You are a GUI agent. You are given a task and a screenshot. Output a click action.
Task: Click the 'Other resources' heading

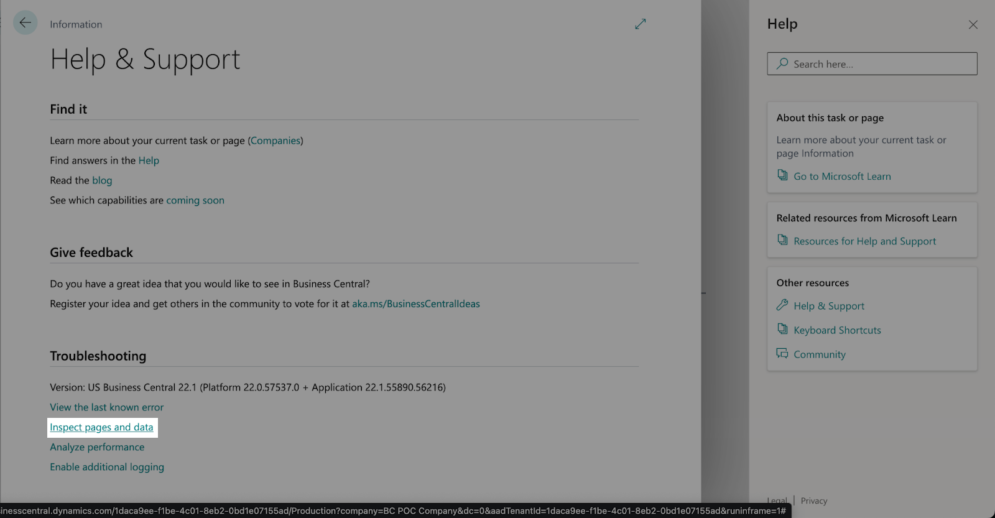tap(812, 282)
